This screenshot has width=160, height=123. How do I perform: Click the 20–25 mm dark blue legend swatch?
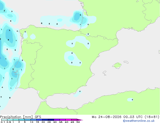click(x=45, y=120)
